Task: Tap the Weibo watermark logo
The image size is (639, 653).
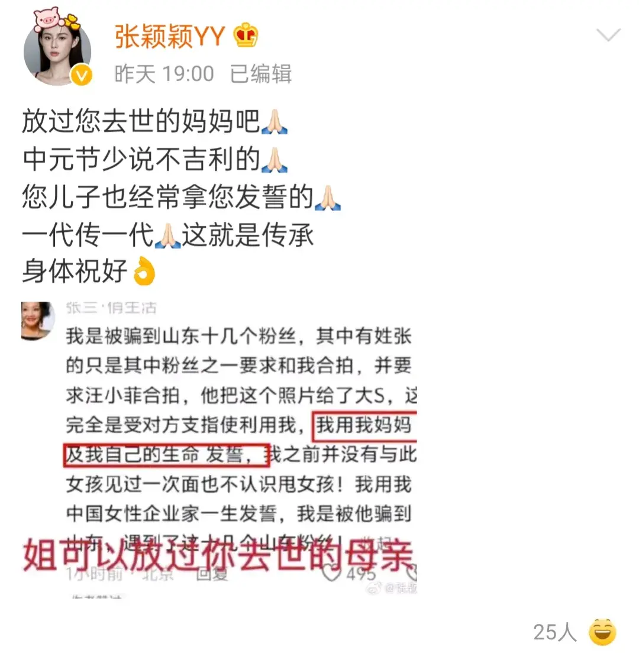Action: tap(375, 587)
